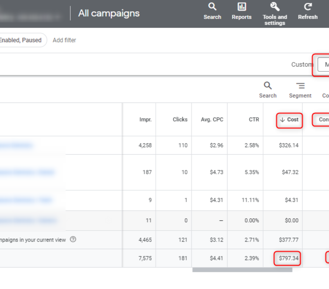Sort by the Impr. column header

point(145,120)
